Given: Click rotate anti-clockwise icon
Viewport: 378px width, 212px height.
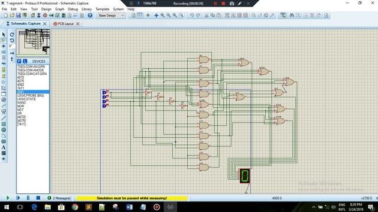Looking at the screenshot, I should tap(12, 41).
